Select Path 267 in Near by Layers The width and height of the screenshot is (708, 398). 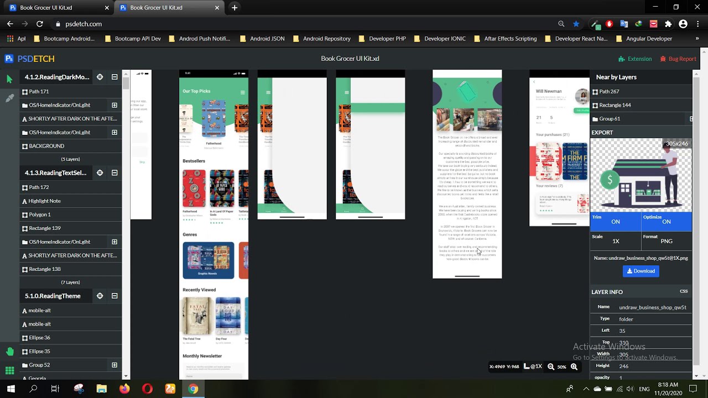(x=641, y=91)
